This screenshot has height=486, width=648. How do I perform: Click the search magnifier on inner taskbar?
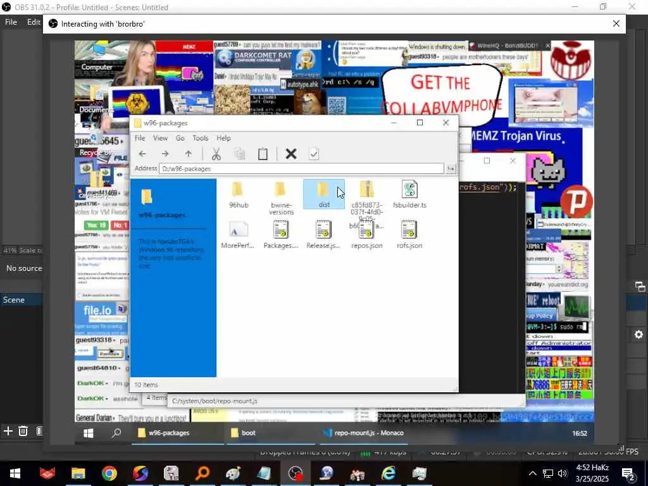tap(116, 433)
